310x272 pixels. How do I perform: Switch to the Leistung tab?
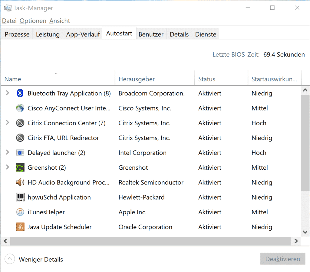(48, 34)
